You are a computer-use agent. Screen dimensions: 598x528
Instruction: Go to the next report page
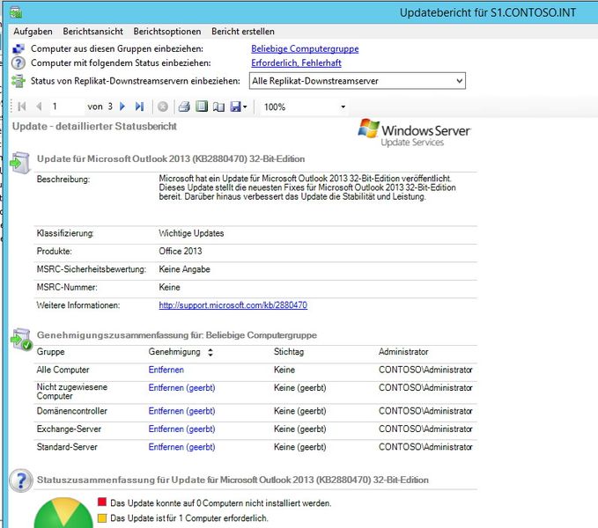122,106
